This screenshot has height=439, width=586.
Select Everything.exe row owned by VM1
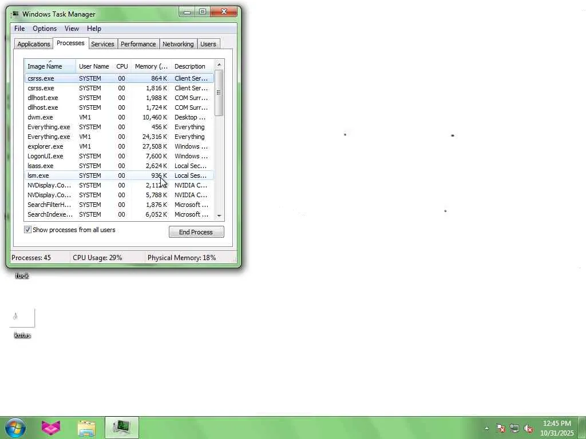(119, 137)
